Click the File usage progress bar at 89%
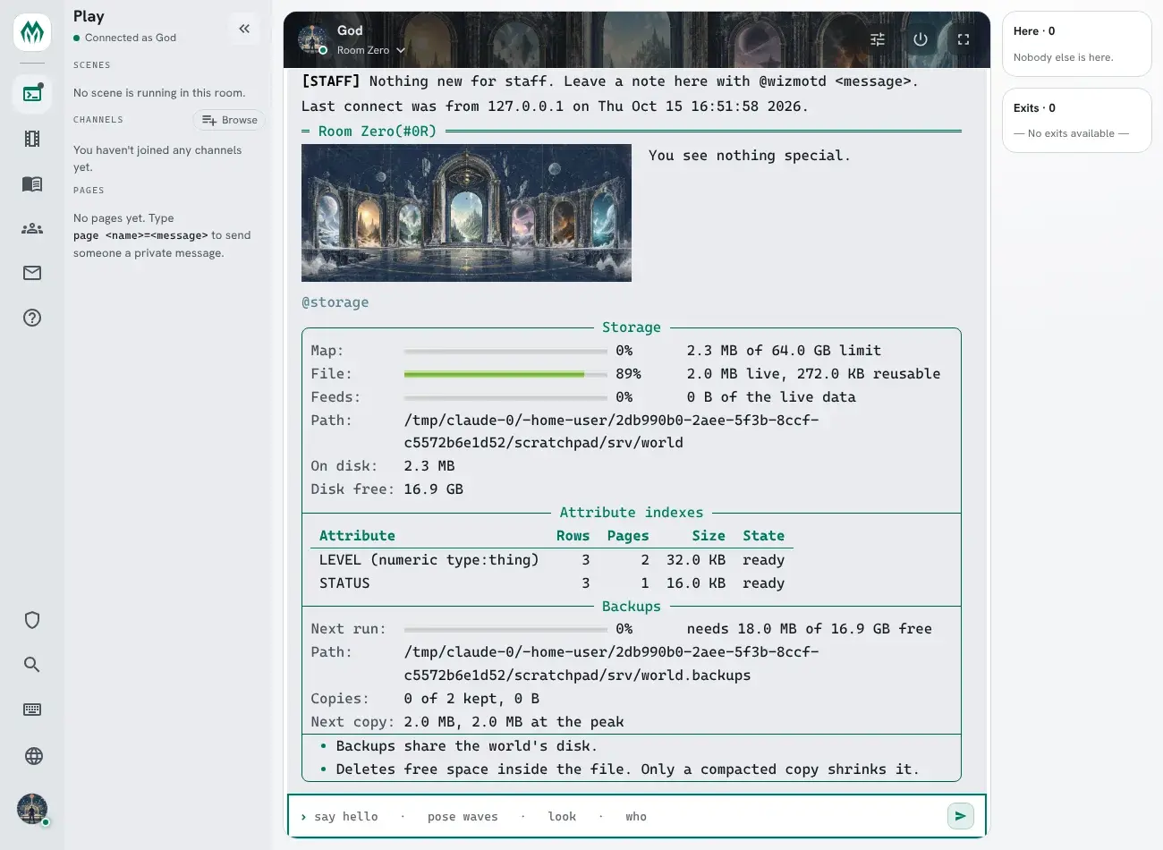This screenshot has height=850, width=1163. [x=505, y=374]
